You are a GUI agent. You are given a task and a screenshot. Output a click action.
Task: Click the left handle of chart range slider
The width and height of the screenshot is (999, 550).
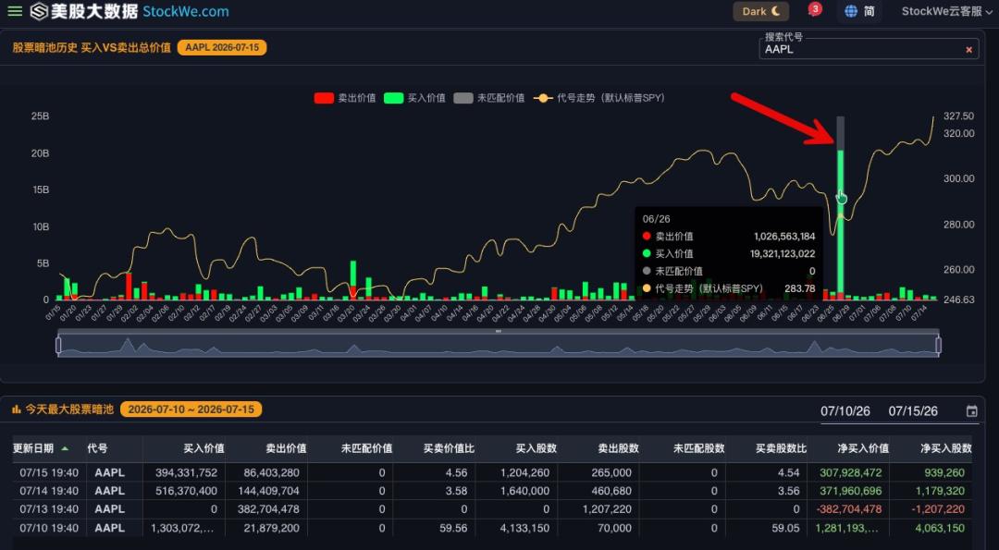58,345
